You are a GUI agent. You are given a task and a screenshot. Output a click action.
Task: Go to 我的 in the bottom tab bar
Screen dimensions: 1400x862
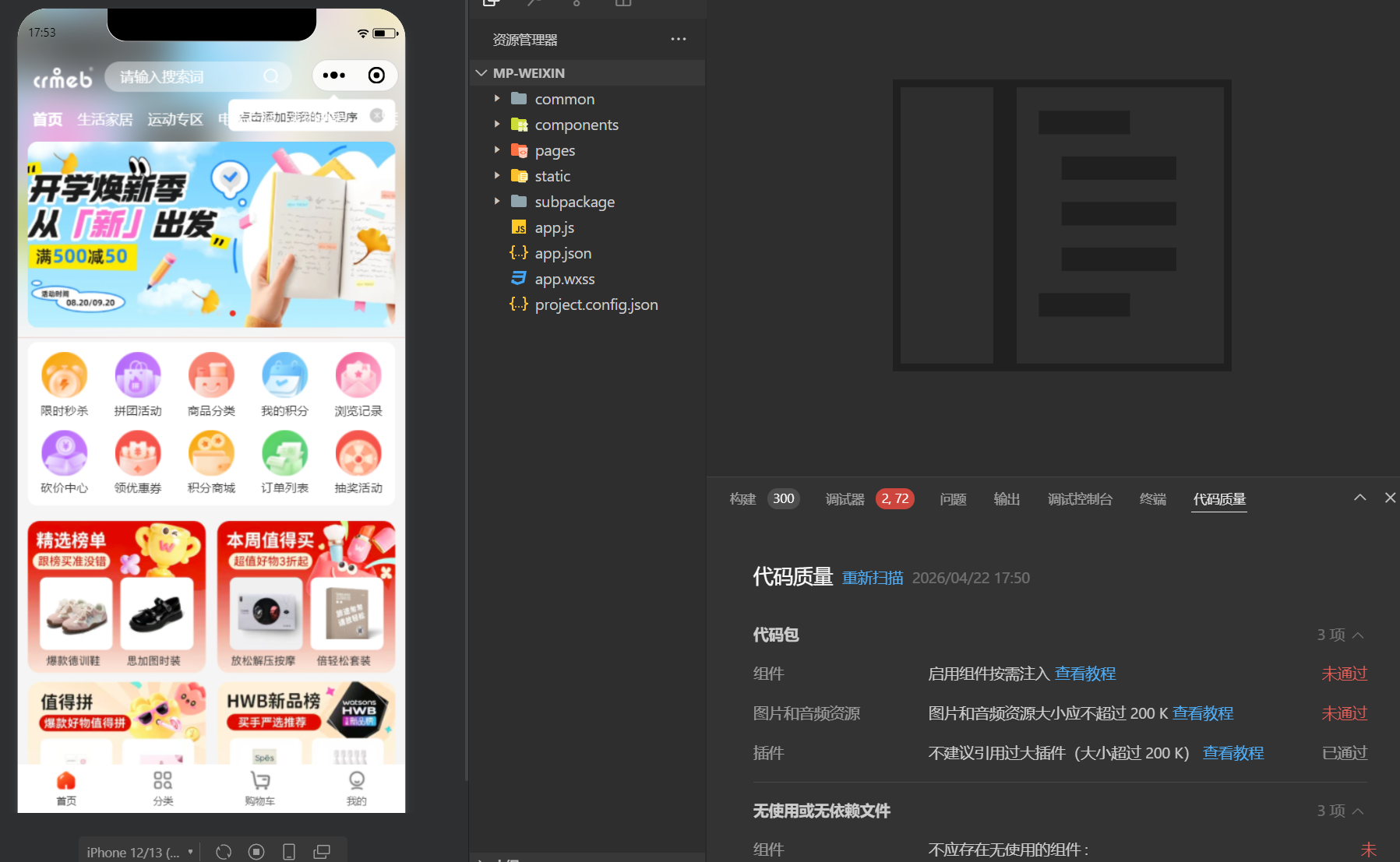(x=357, y=789)
